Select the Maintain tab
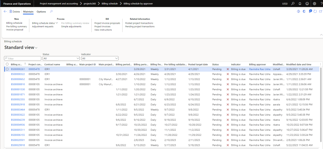323x149 pixels. click(28, 12)
